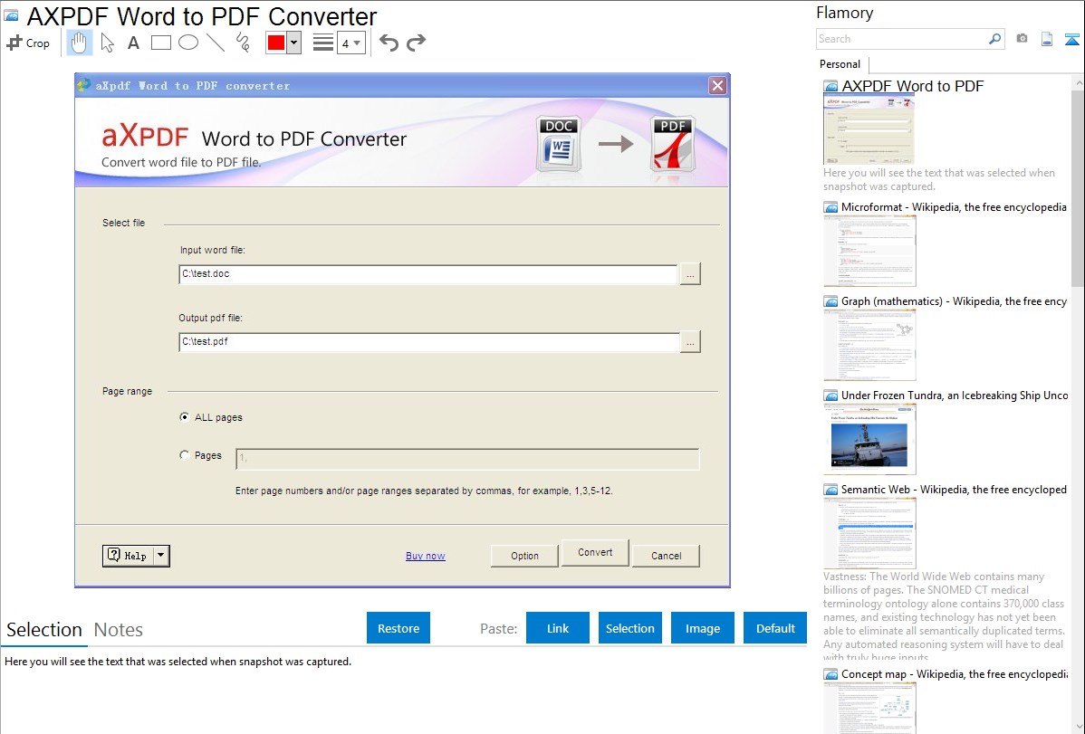The width and height of the screenshot is (1085, 734).
Task: Click the Flamory search magnifier icon
Action: [x=994, y=39]
